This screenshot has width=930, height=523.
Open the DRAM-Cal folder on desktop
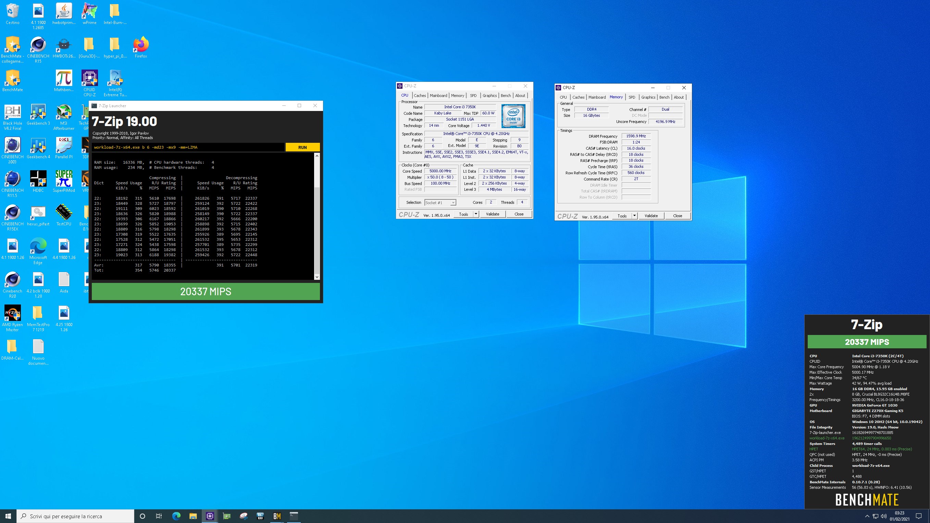click(x=13, y=349)
